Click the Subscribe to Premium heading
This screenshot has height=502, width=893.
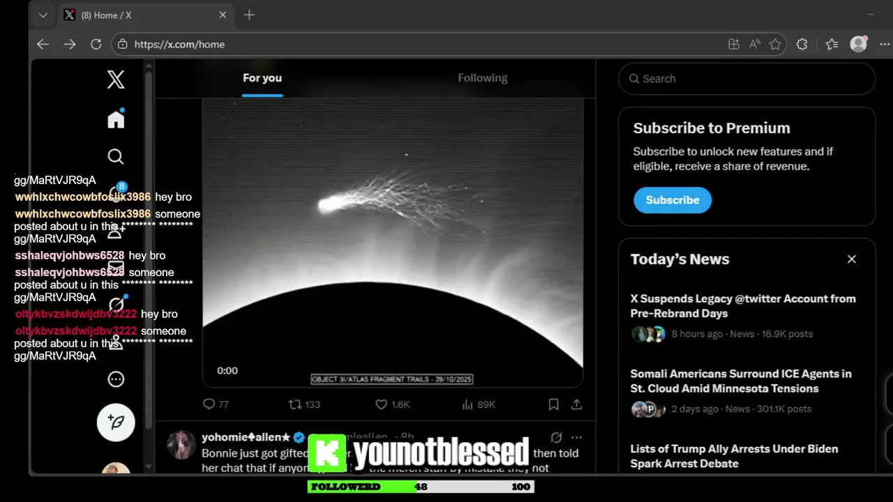(712, 128)
